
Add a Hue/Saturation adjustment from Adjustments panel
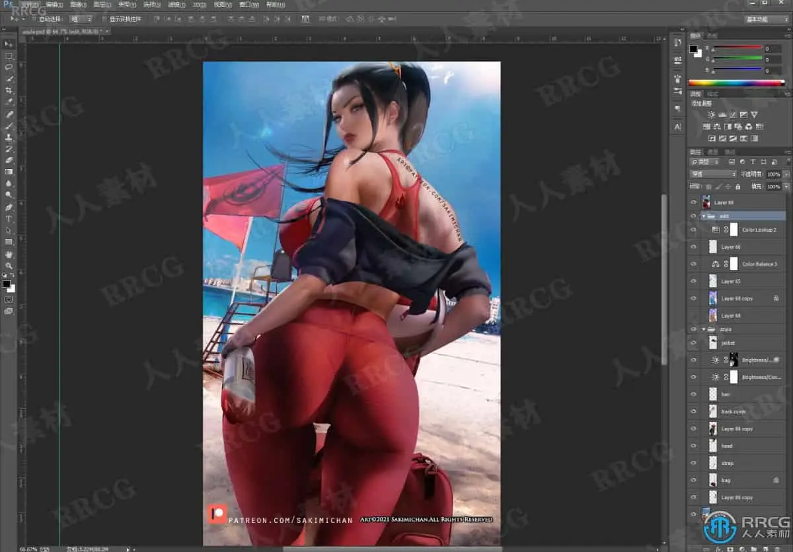pos(707,127)
